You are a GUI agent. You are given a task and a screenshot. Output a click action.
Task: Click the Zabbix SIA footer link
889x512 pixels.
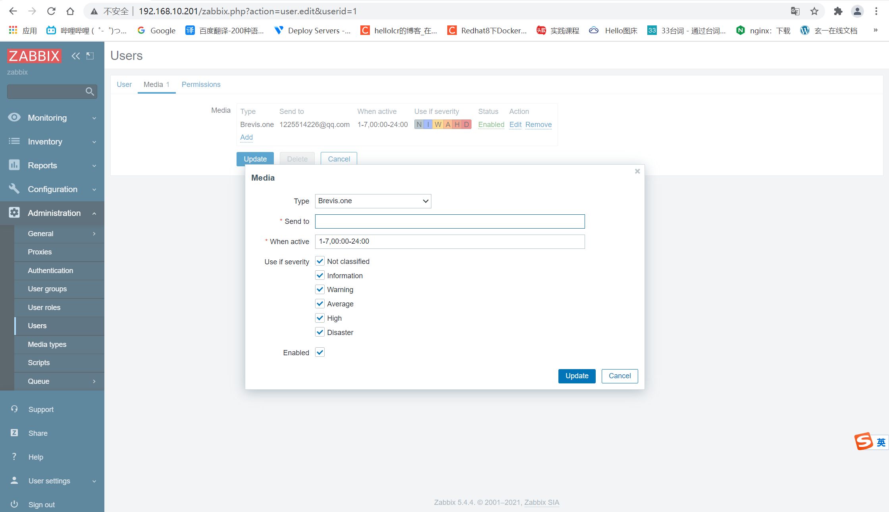[542, 502]
